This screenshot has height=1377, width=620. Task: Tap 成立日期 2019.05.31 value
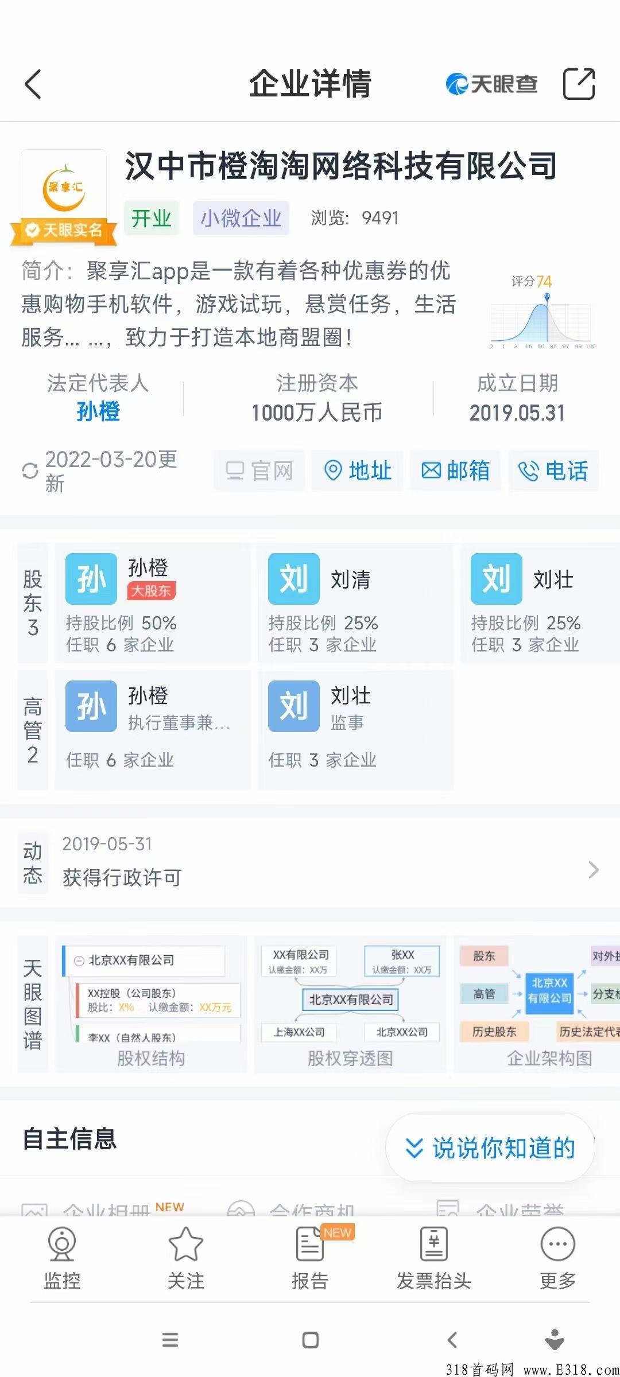(x=517, y=413)
